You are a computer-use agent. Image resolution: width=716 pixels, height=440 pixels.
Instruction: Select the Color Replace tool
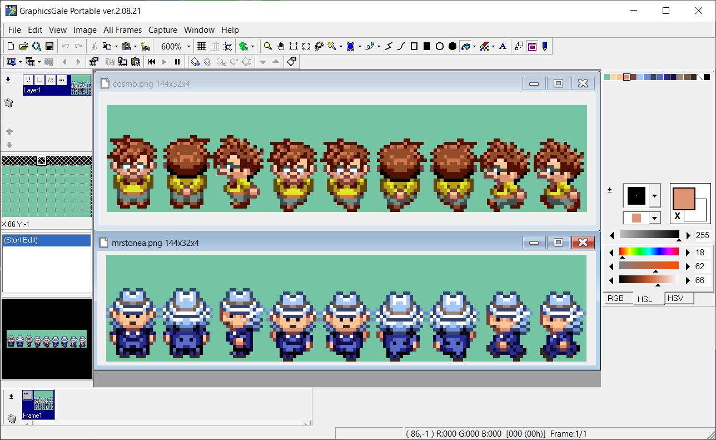coord(484,46)
